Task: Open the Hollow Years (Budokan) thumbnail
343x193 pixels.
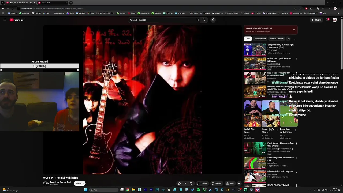Action: coord(255,63)
